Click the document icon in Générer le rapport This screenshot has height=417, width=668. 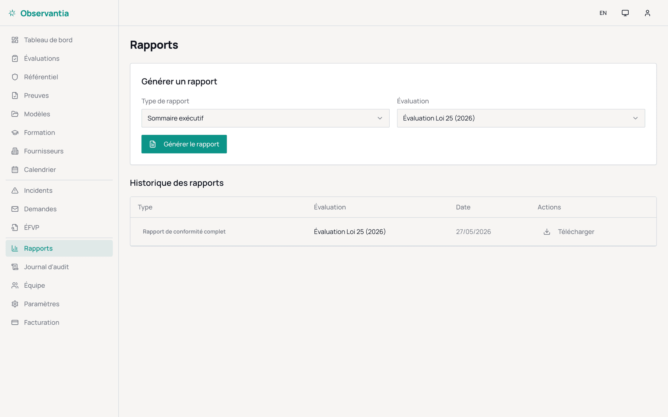click(x=153, y=144)
